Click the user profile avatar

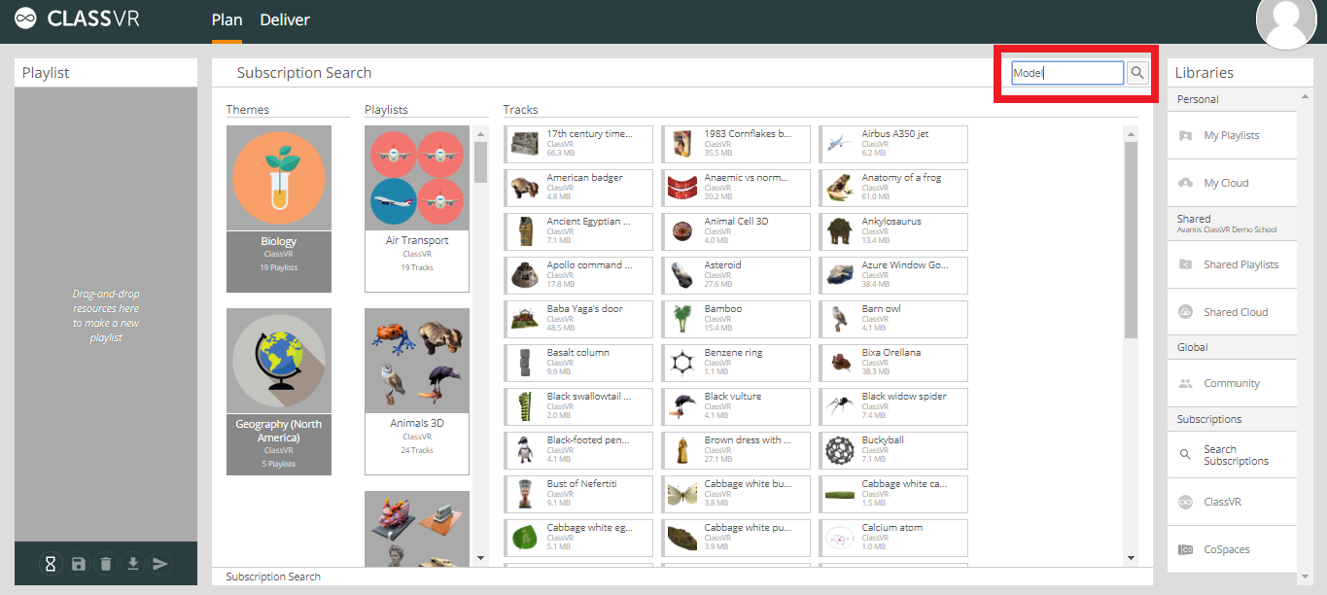[1286, 21]
